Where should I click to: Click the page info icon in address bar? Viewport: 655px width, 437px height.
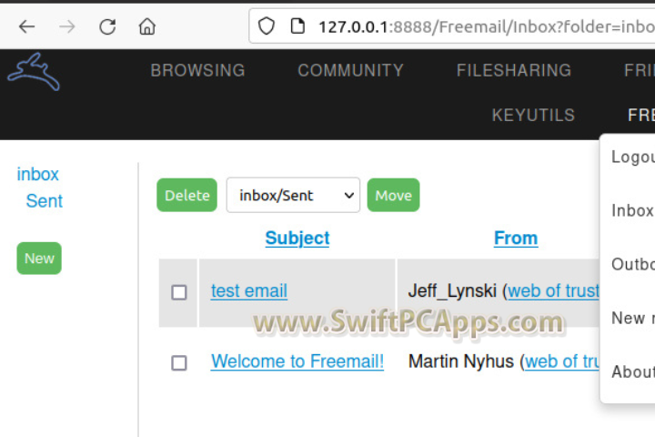(x=297, y=26)
